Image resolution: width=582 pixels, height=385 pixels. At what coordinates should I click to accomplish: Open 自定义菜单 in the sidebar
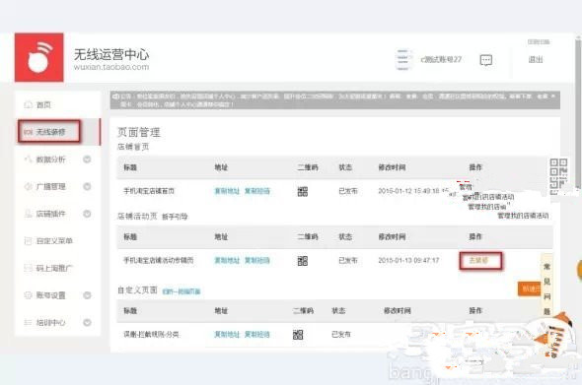point(54,241)
